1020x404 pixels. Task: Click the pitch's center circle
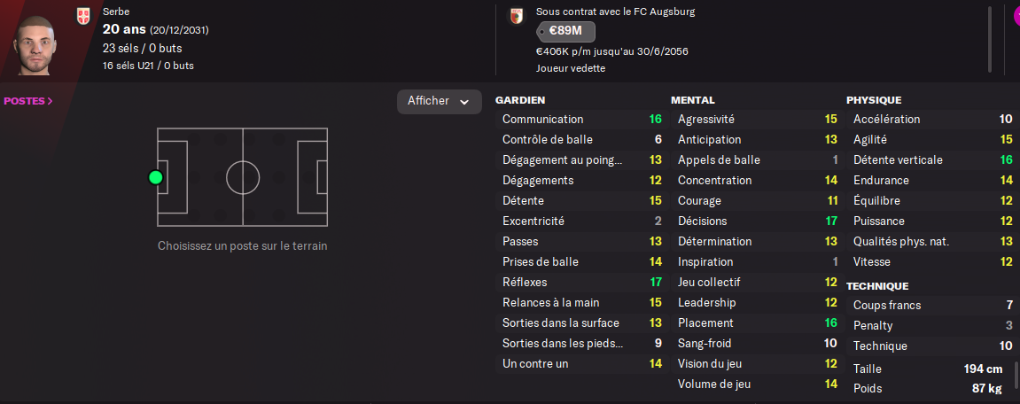coord(242,177)
